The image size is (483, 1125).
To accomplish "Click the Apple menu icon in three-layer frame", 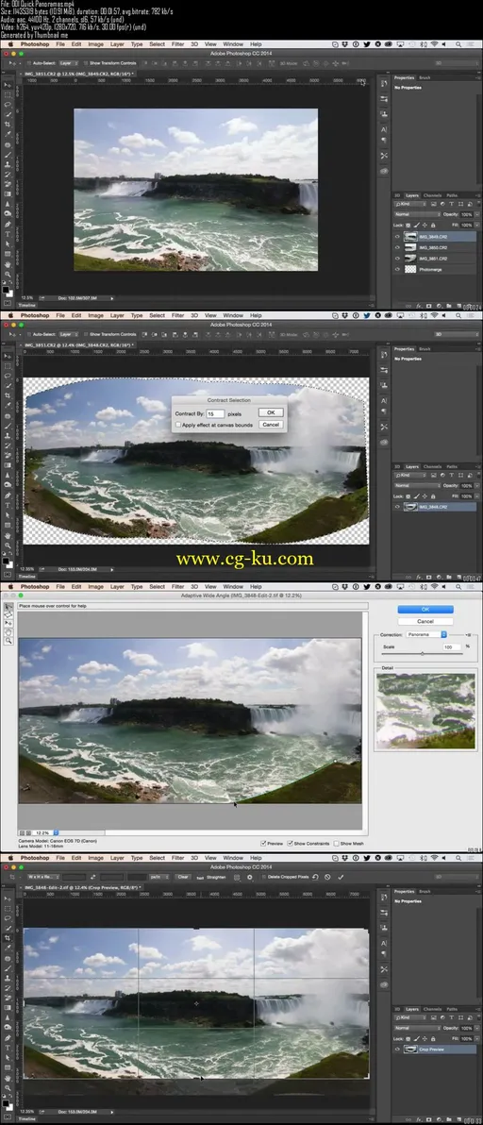I will 10,43.
